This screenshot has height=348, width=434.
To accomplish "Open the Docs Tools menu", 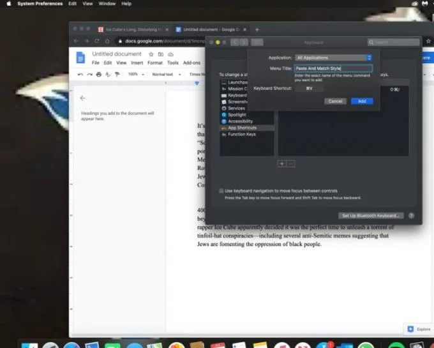I will [x=173, y=63].
